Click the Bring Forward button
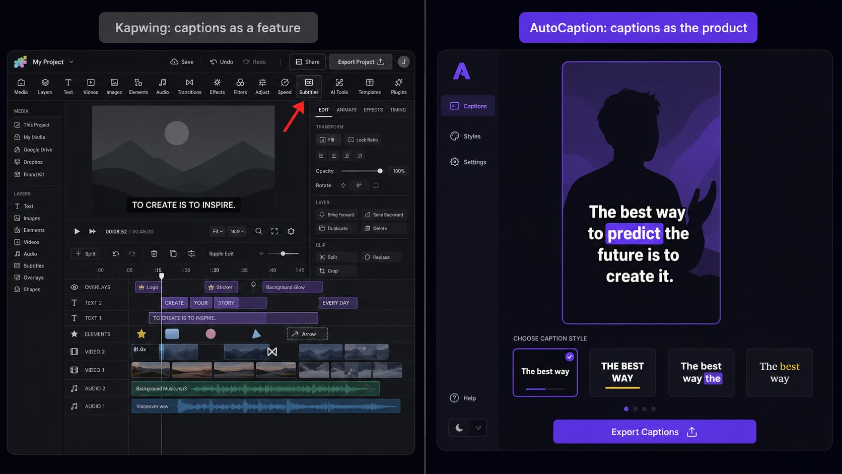The image size is (842, 474). coord(337,215)
